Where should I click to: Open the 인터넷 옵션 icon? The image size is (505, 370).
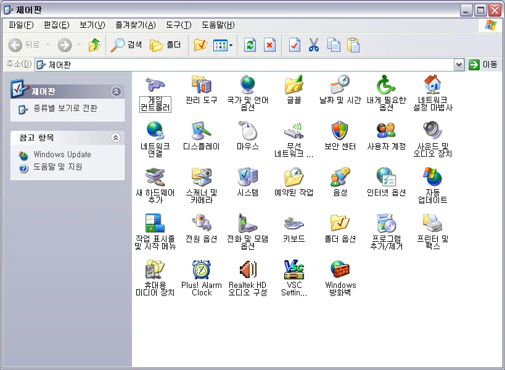pyautogui.click(x=386, y=177)
